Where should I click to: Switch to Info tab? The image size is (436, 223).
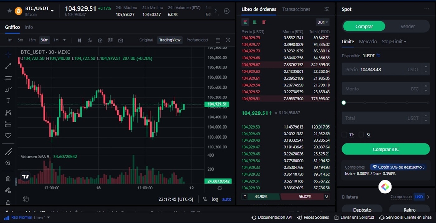tap(29, 27)
